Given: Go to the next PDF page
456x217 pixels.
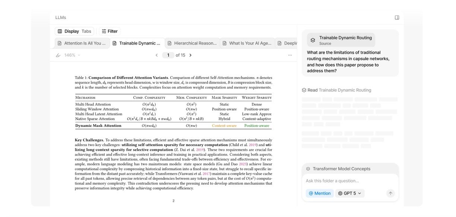Looking at the screenshot, I should [190, 55].
